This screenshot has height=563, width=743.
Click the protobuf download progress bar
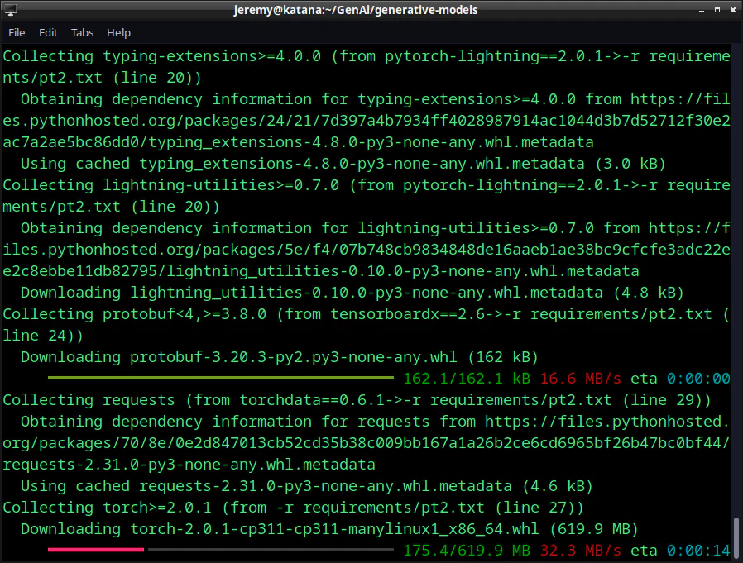coord(221,378)
